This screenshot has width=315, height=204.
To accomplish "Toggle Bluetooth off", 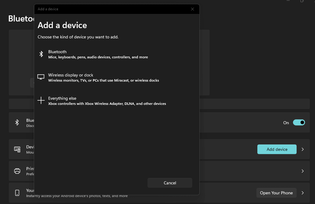I will (x=299, y=122).
